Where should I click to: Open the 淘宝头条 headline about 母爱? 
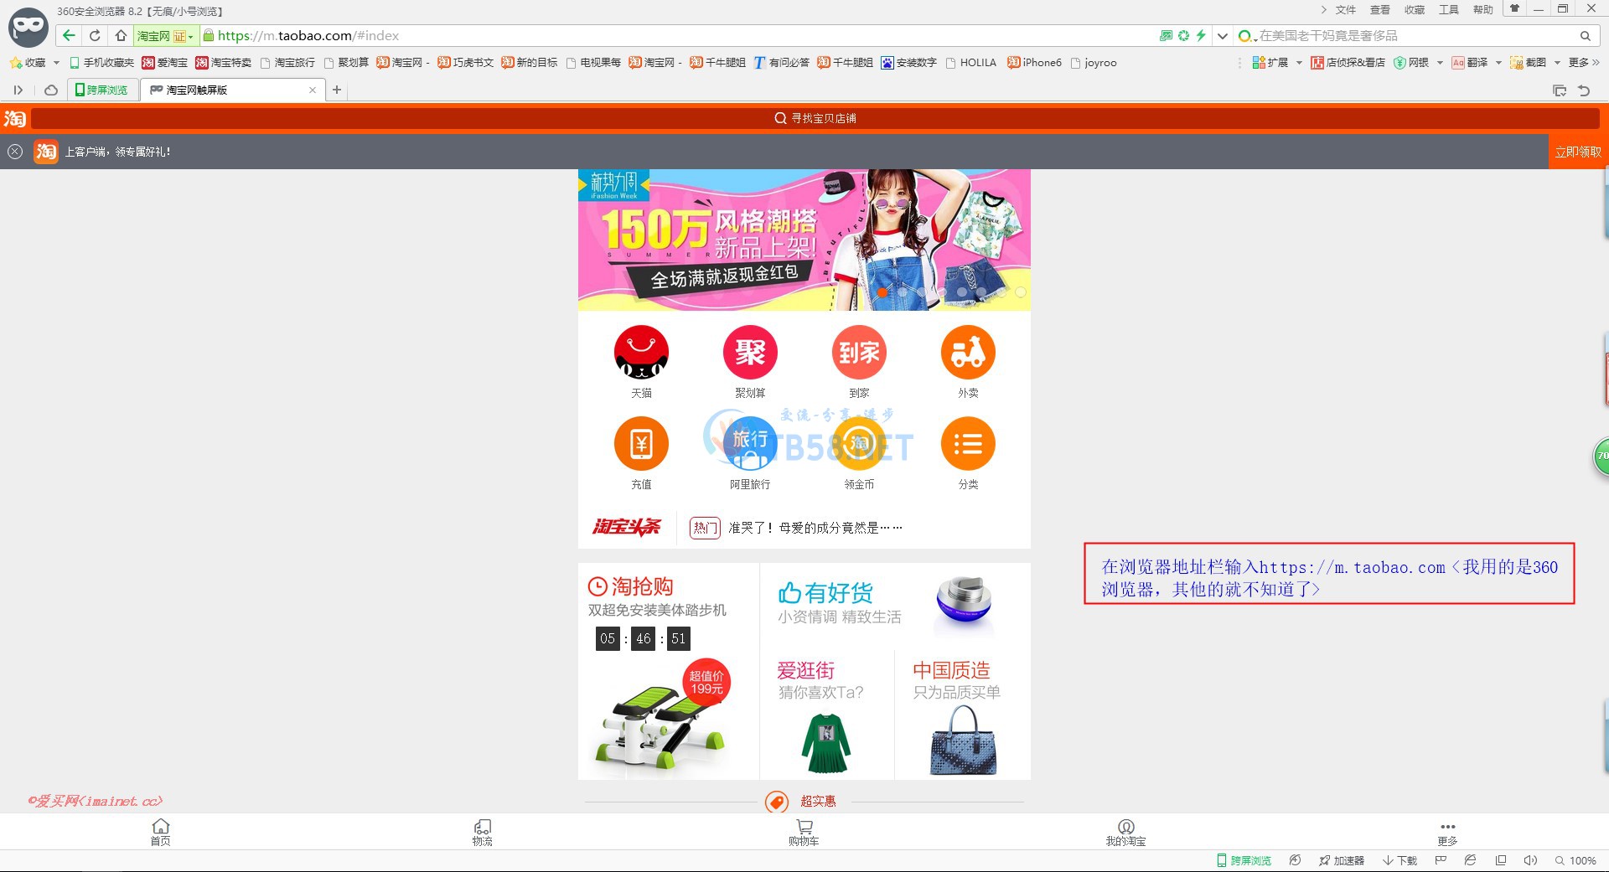point(815,528)
